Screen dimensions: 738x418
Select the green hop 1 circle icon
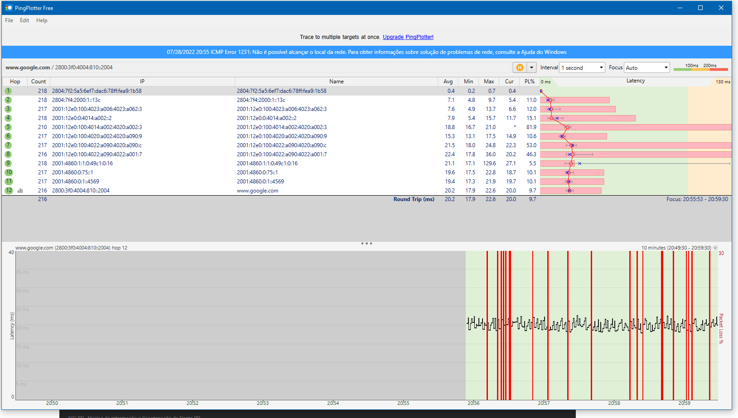8,91
